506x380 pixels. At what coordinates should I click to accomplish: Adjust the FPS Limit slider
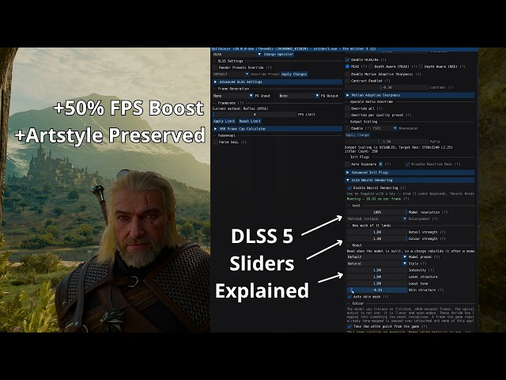255,114
